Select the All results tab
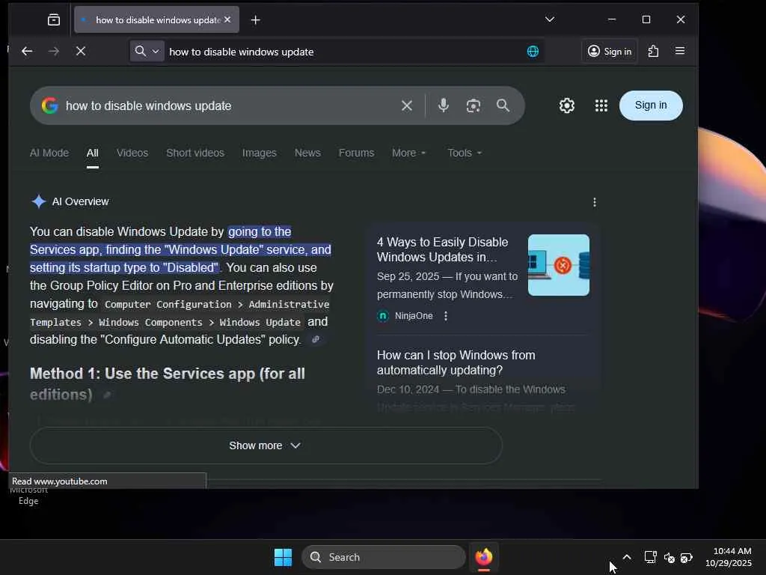The image size is (766, 575). 92,153
